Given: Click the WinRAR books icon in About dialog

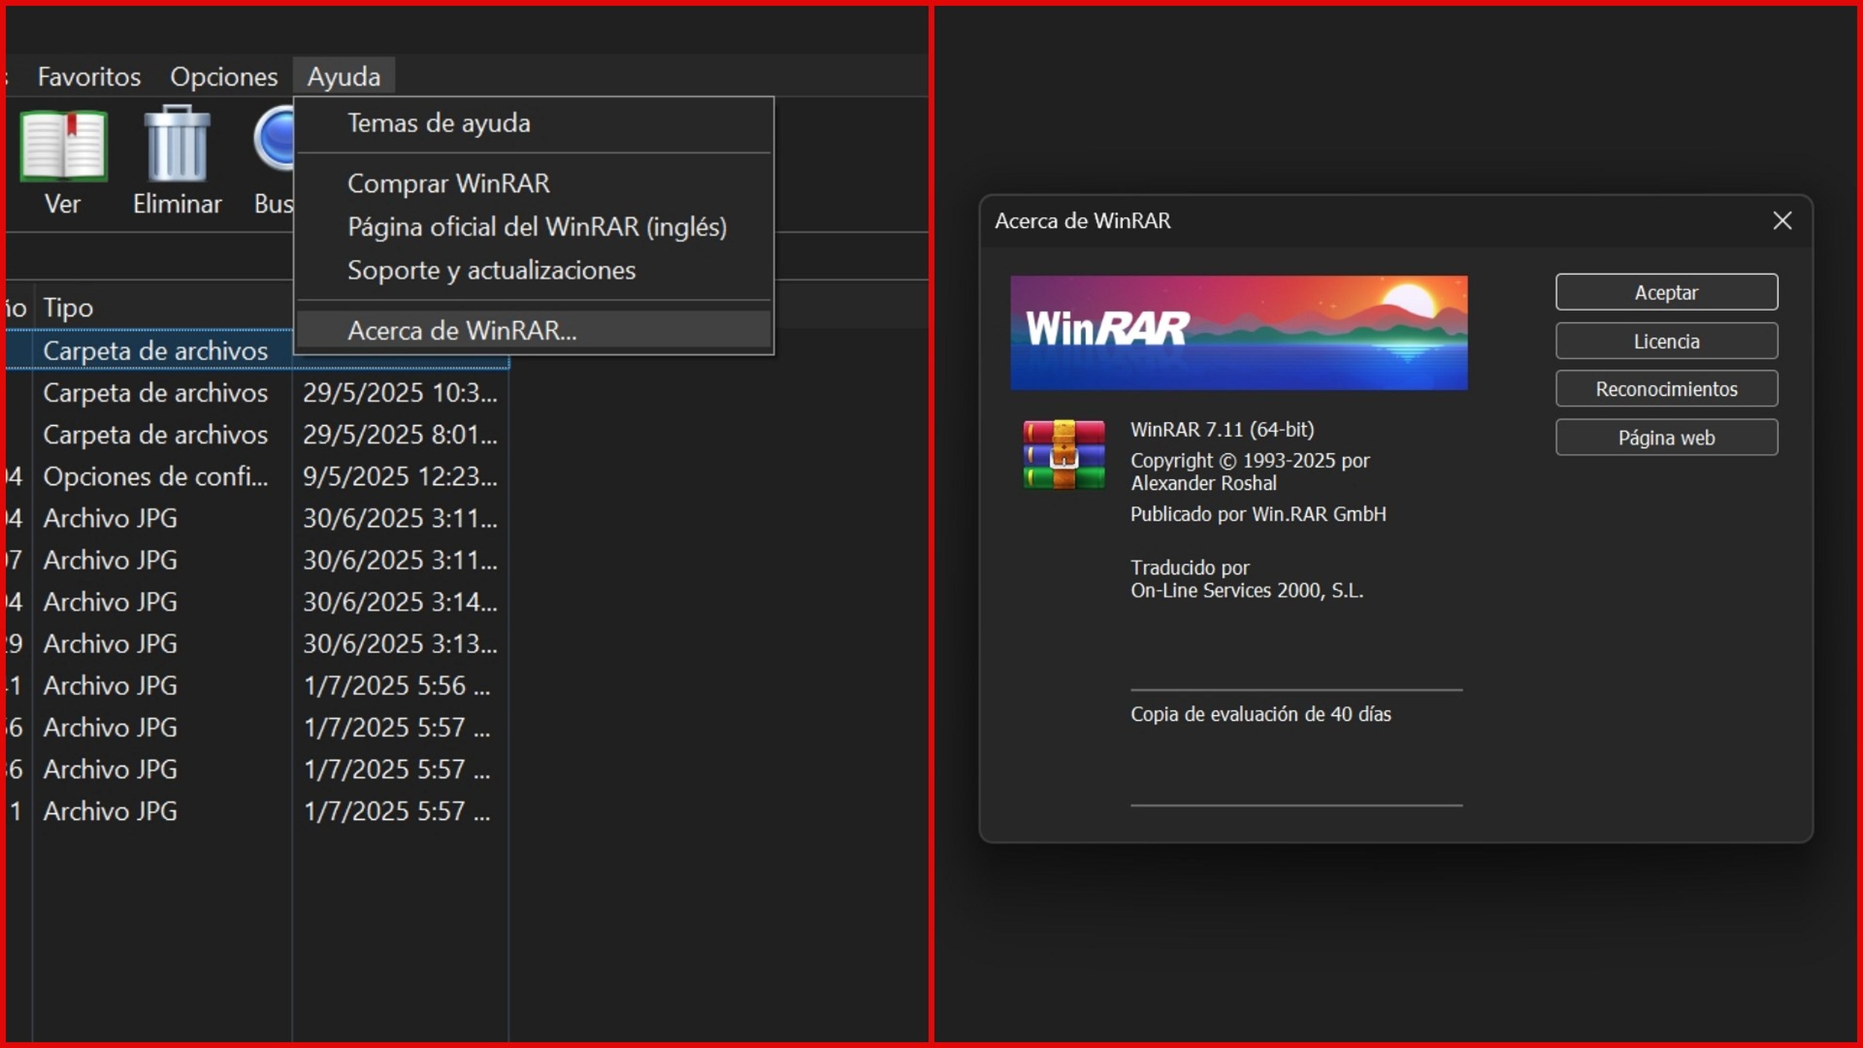Looking at the screenshot, I should pos(1064,454).
